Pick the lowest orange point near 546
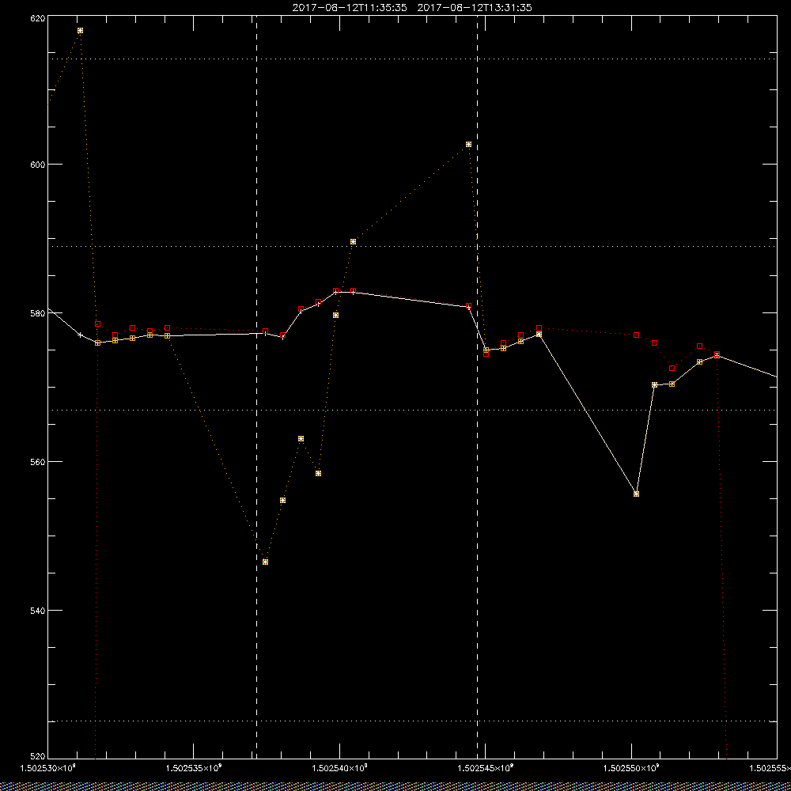The height and width of the screenshot is (791, 791). click(x=265, y=562)
